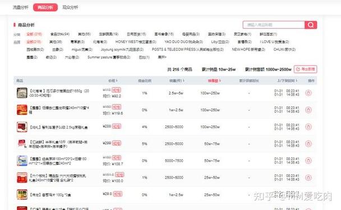Click the 5% commission rate cell
This screenshot has width=341, height=210.
coord(145,144)
